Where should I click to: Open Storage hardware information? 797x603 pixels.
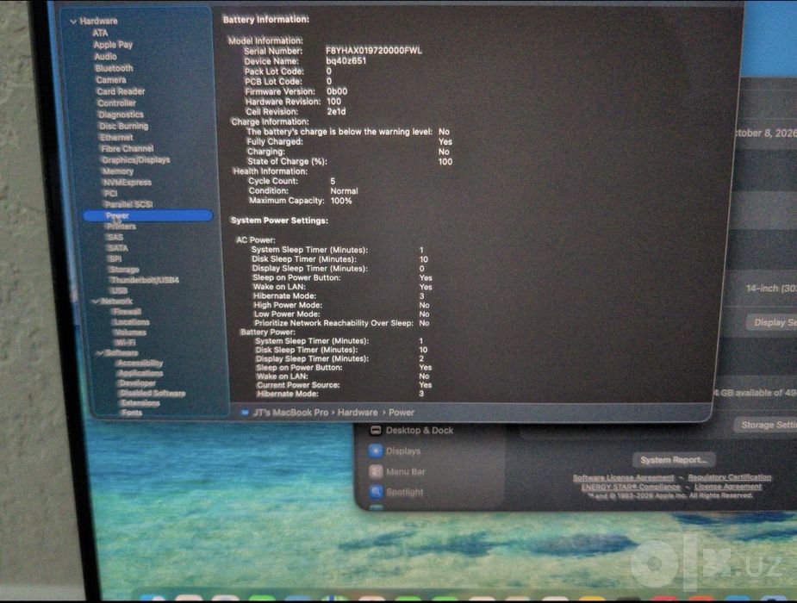124,270
